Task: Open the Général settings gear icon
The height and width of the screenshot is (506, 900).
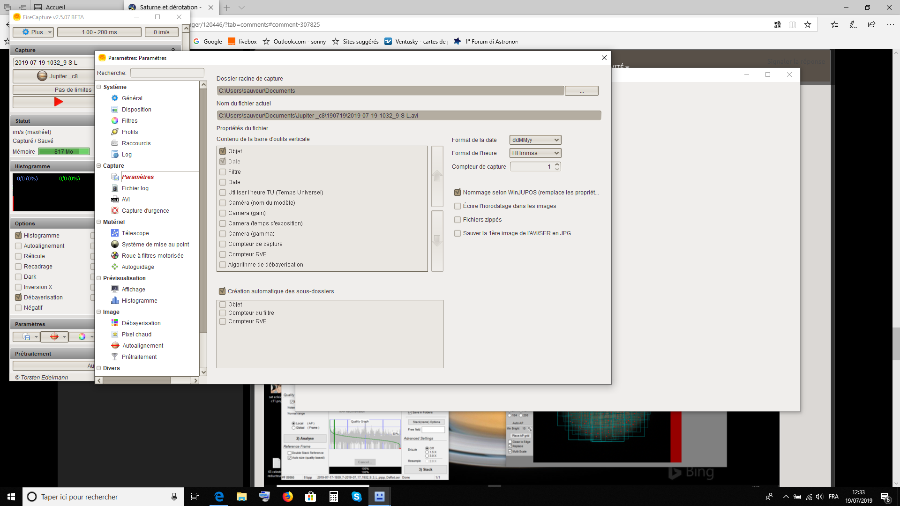Action: click(x=115, y=98)
